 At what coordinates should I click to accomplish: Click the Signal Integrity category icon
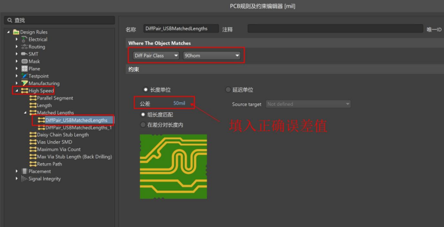(x=24, y=179)
